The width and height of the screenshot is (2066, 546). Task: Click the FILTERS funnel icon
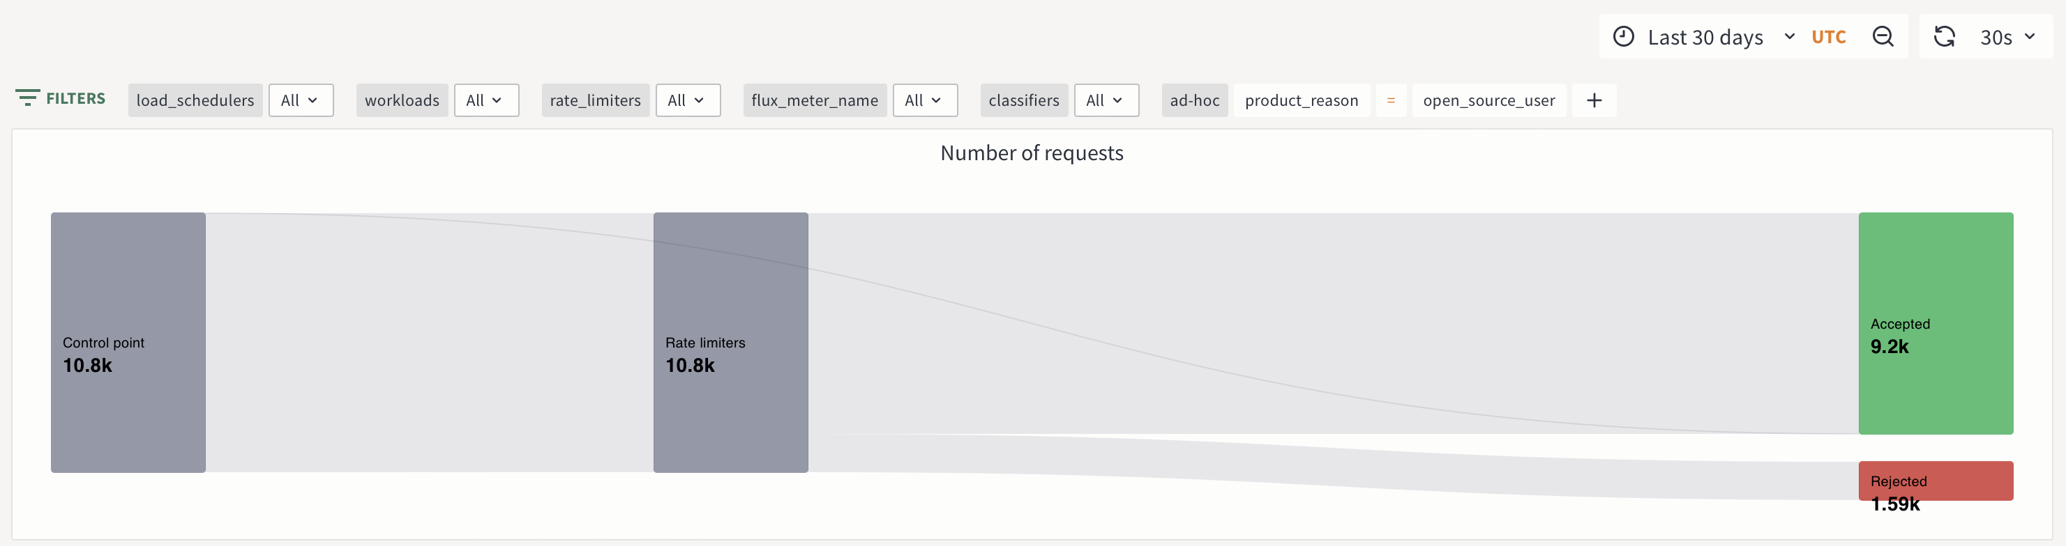tap(27, 98)
